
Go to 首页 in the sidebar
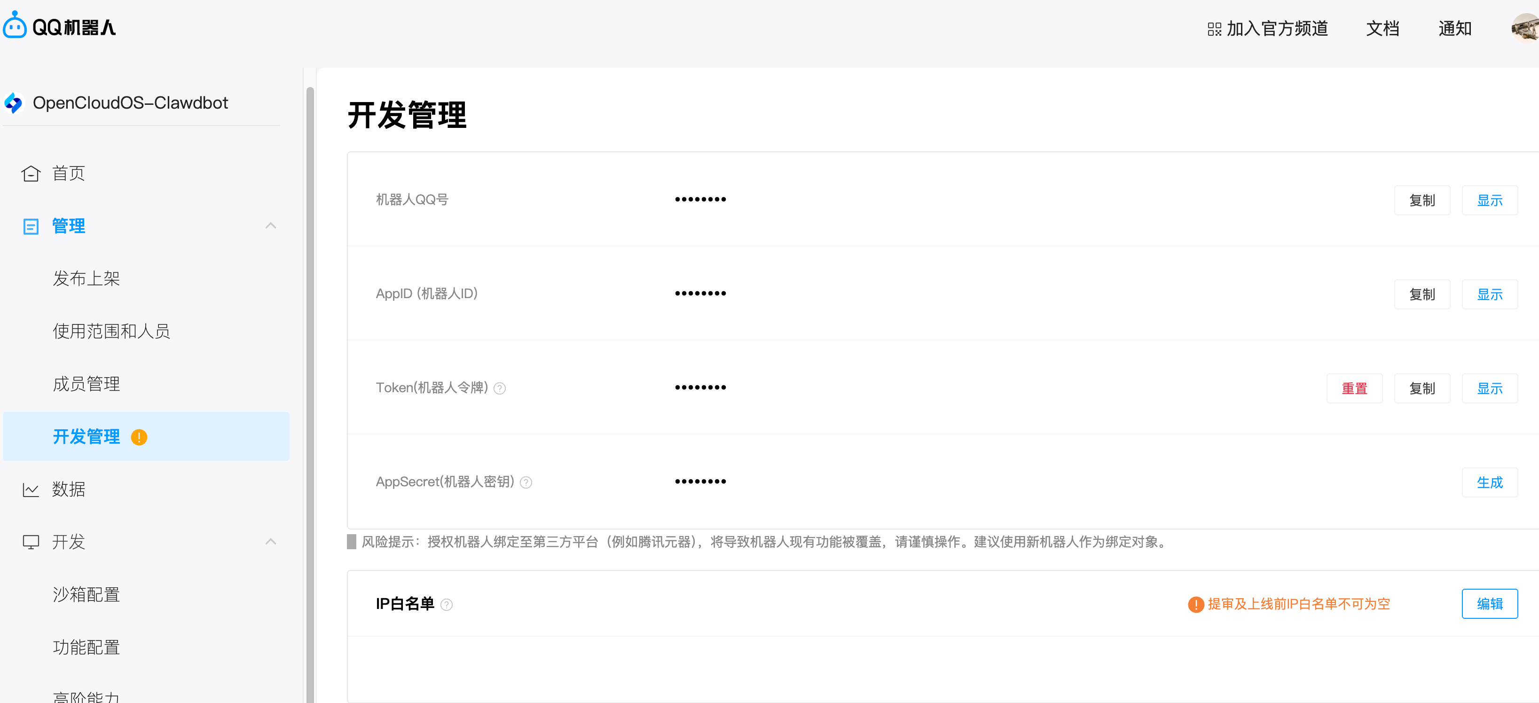click(68, 174)
